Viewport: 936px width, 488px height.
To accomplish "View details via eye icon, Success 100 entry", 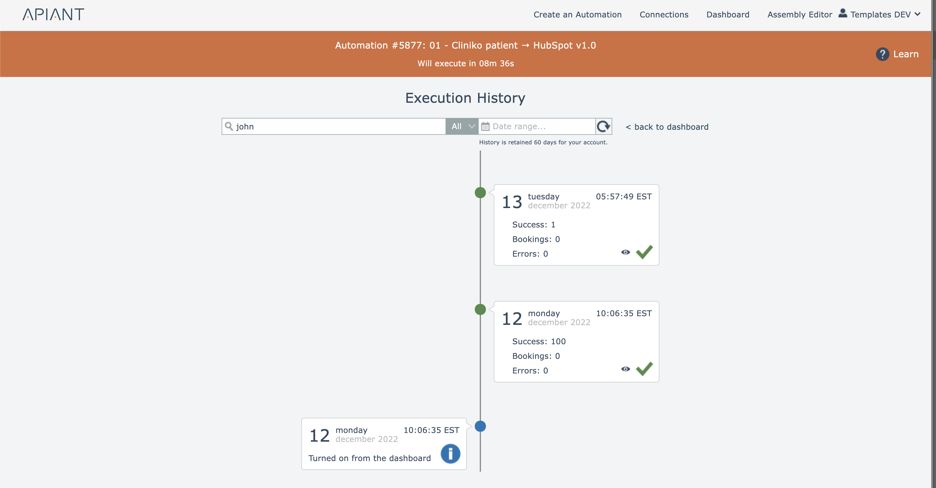I will (625, 369).
